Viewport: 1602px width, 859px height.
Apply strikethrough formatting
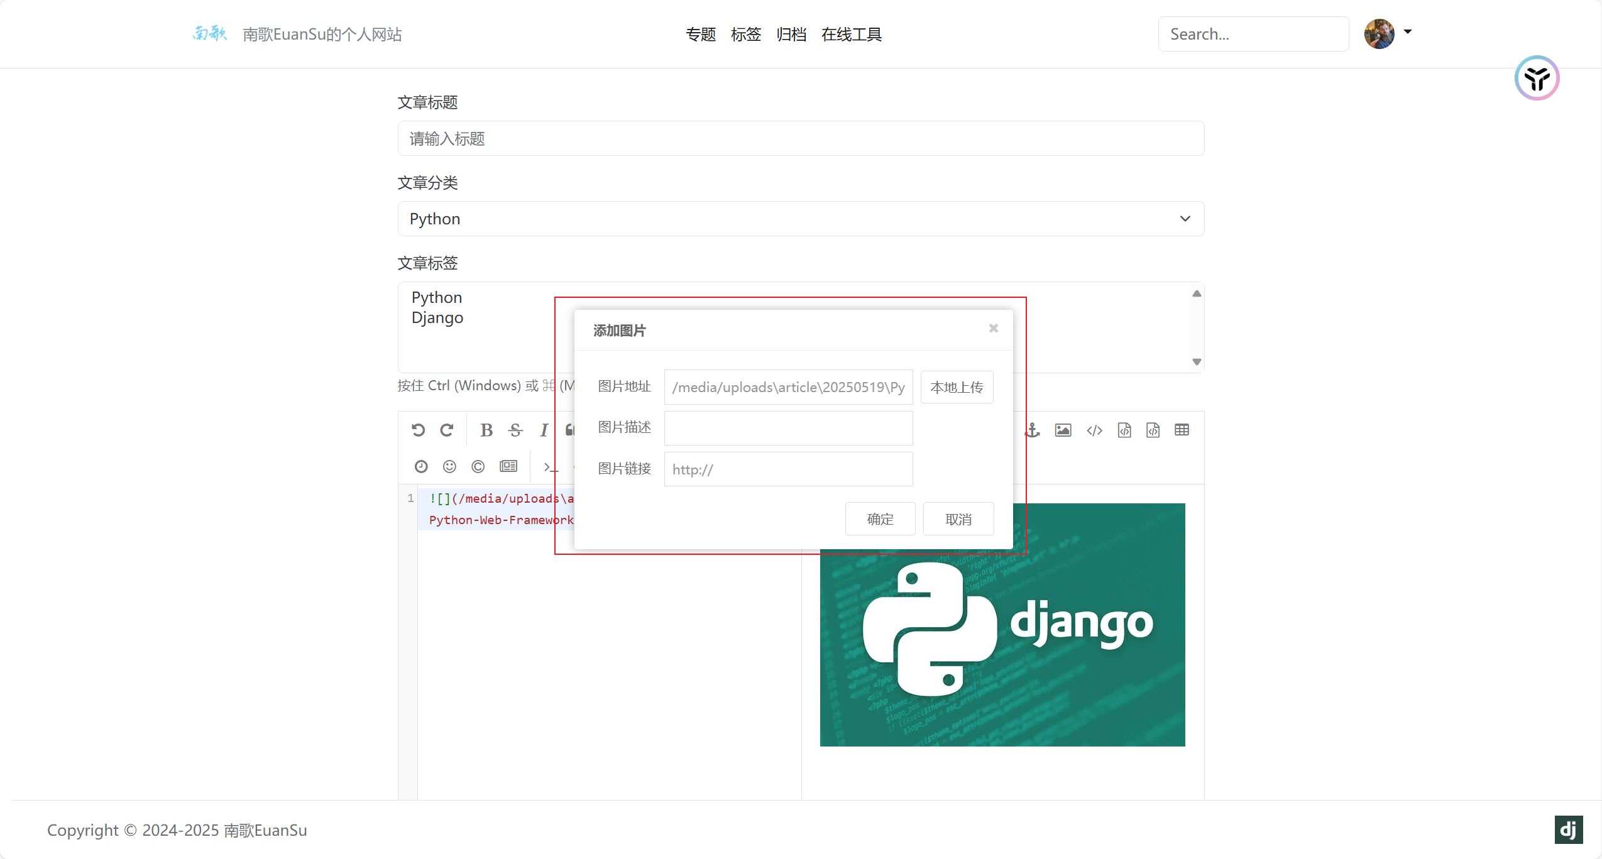point(515,430)
